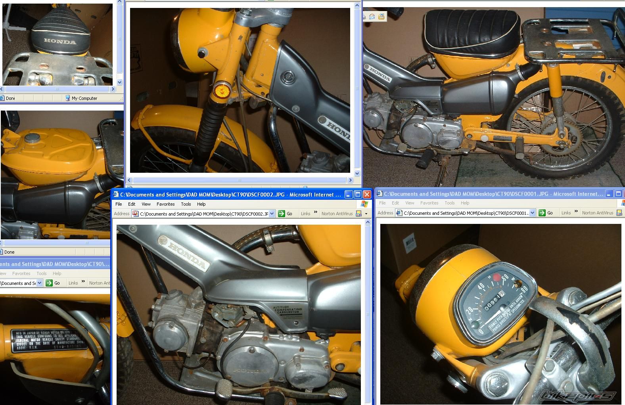Open File menu in DSCF0002 window
Screen dimensions: 625x405
tap(119, 204)
